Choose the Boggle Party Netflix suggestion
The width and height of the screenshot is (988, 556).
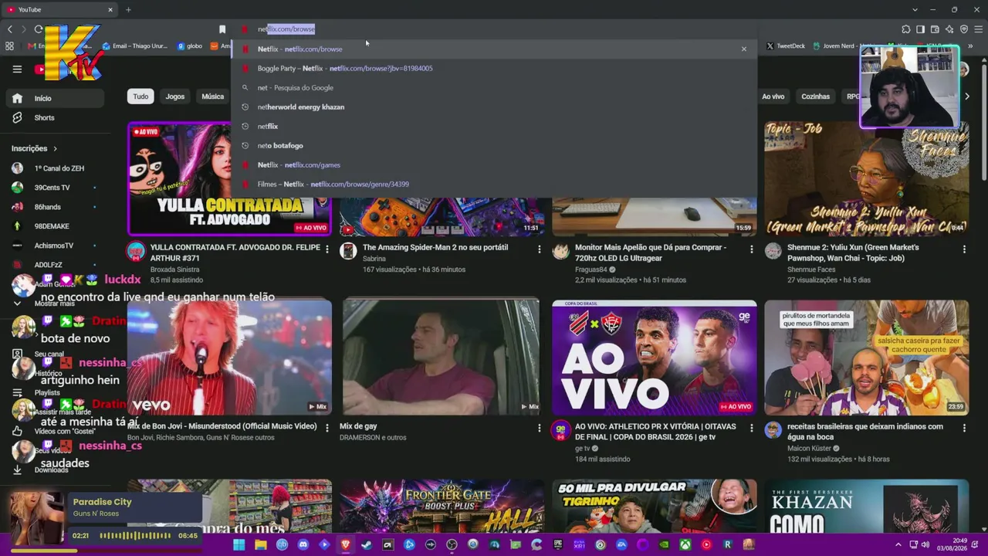click(x=494, y=68)
